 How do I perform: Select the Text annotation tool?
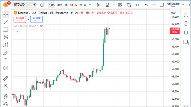coord(6,60)
